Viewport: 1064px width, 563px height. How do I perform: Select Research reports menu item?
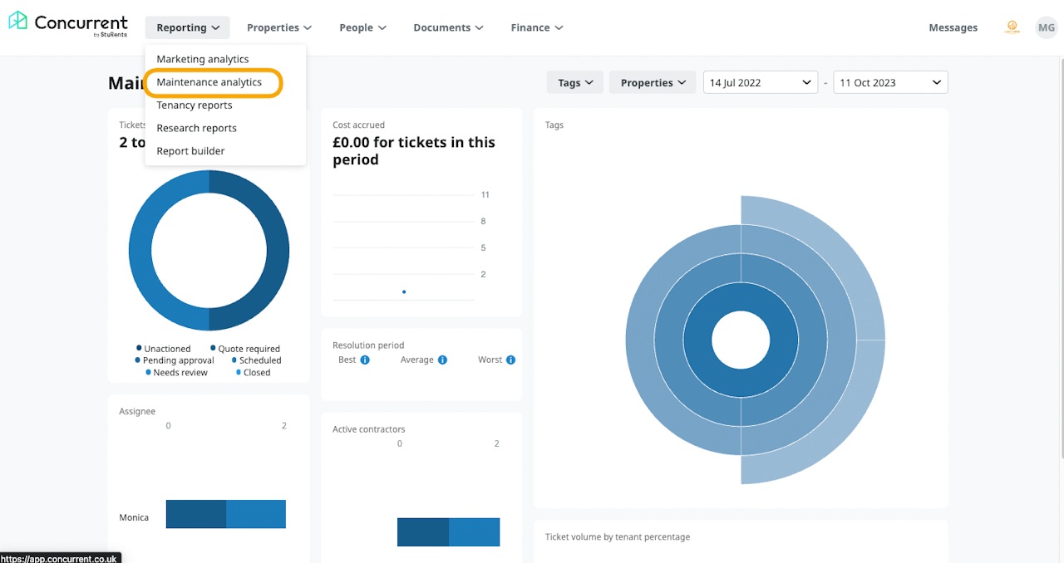(197, 128)
